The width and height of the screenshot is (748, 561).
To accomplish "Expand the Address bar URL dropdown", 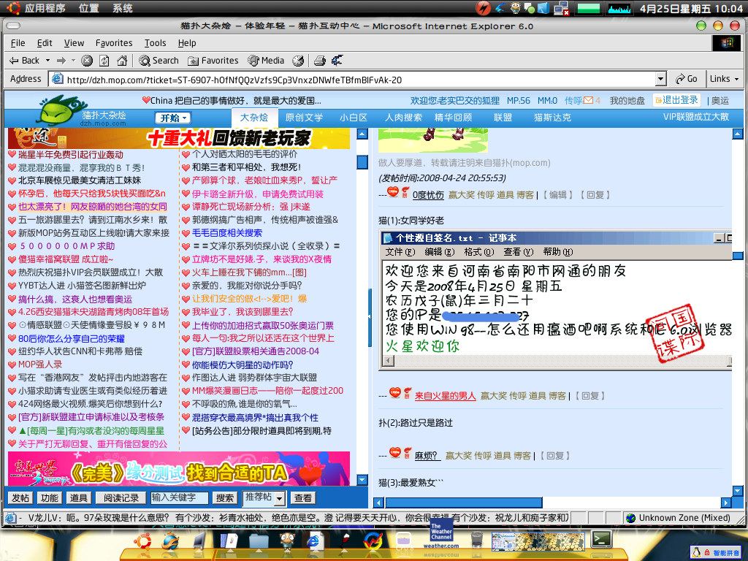I will [x=660, y=79].
